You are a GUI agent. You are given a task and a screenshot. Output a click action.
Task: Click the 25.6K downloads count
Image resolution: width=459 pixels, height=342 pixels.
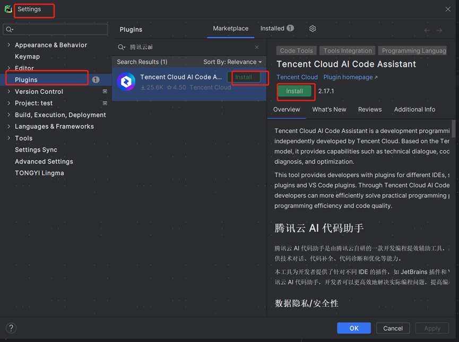pos(152,87)
